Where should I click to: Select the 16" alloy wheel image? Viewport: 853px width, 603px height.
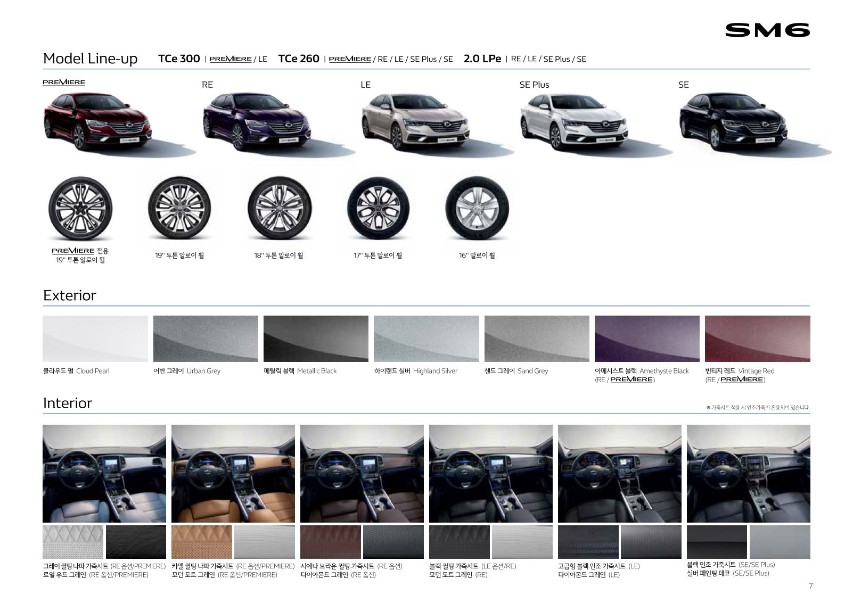[477, 209]
